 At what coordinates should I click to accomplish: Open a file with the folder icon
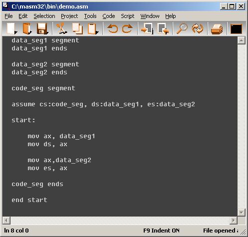(x=27, y=28)
